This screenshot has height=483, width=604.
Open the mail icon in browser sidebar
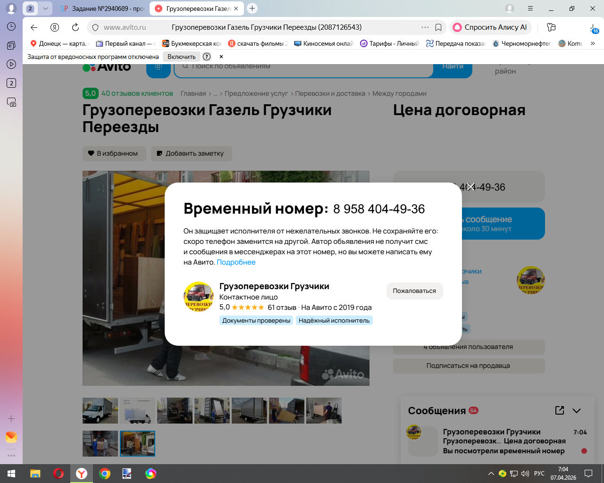click(x=11, y=437)
